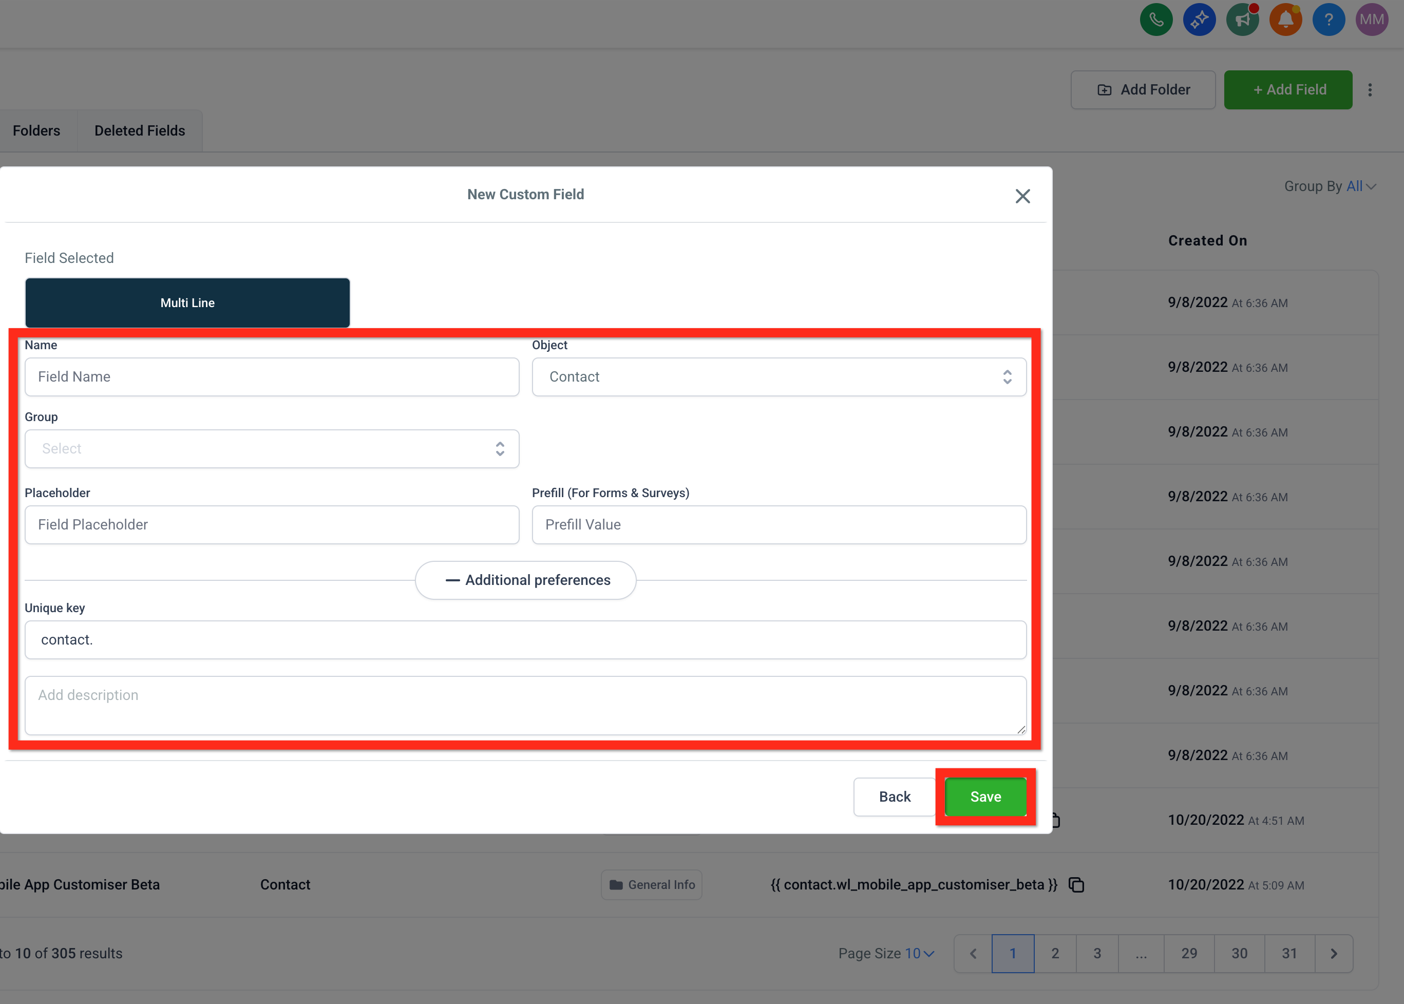Focus the Prefill Value input

click(779, 525)
